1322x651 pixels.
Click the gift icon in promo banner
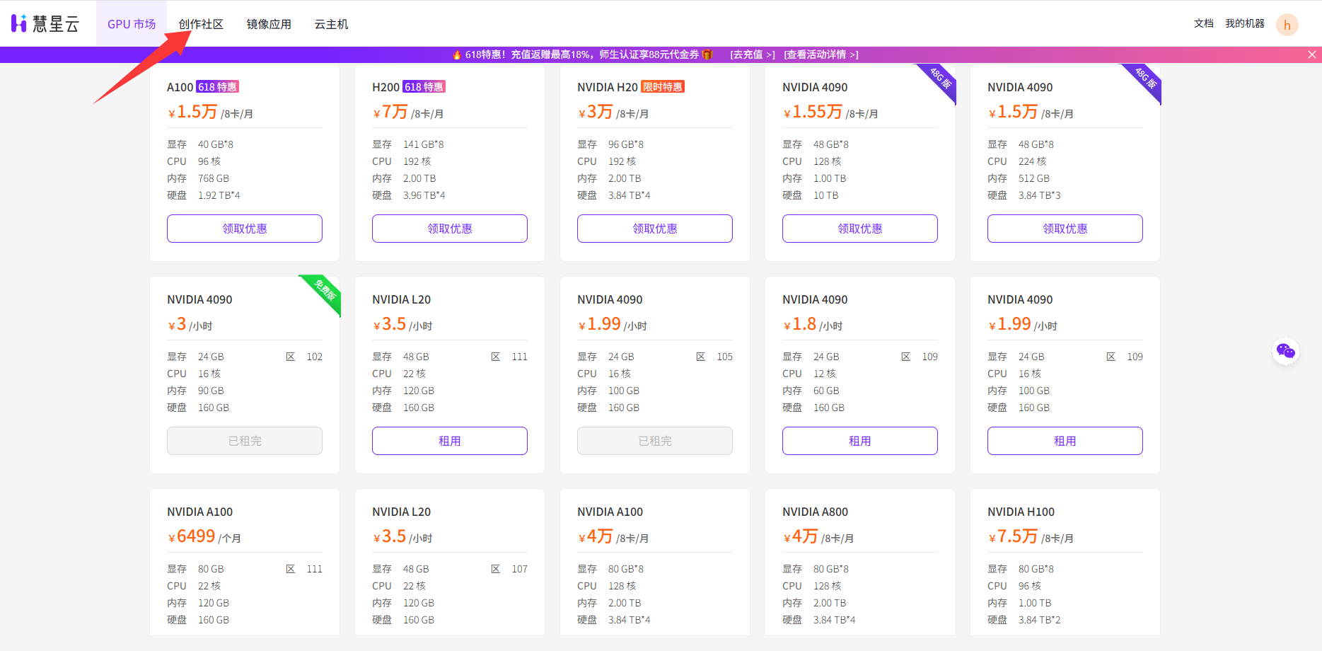pyautogui.click(x=707, y=54)
